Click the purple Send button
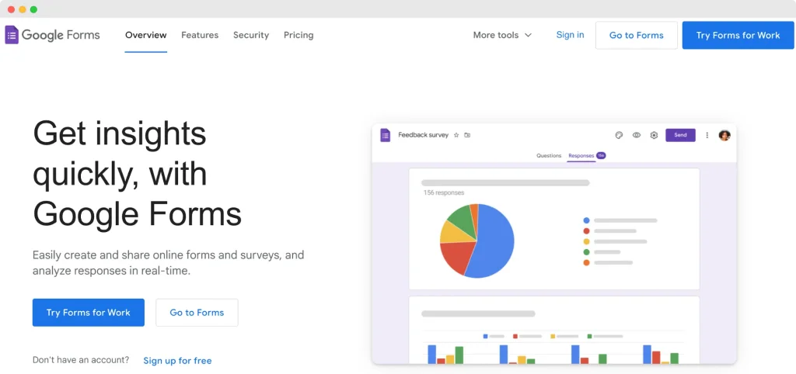Viewport: 796px width, 374px height. [680, 135]
